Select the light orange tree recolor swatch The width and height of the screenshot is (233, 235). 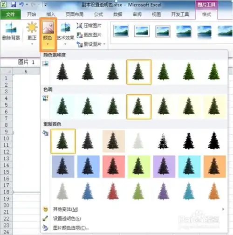(x=214, y=192)
